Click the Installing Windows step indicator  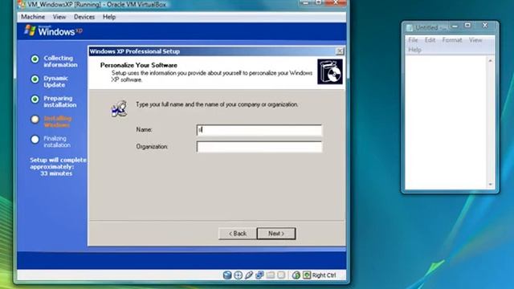(35, 120)
